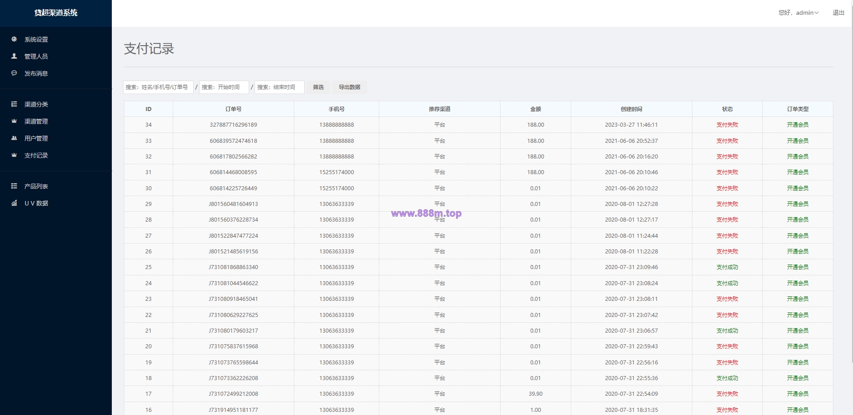Click timestamp 2020-08-01 12:27:17
853x415 pixels.
(x=632, y=220)
